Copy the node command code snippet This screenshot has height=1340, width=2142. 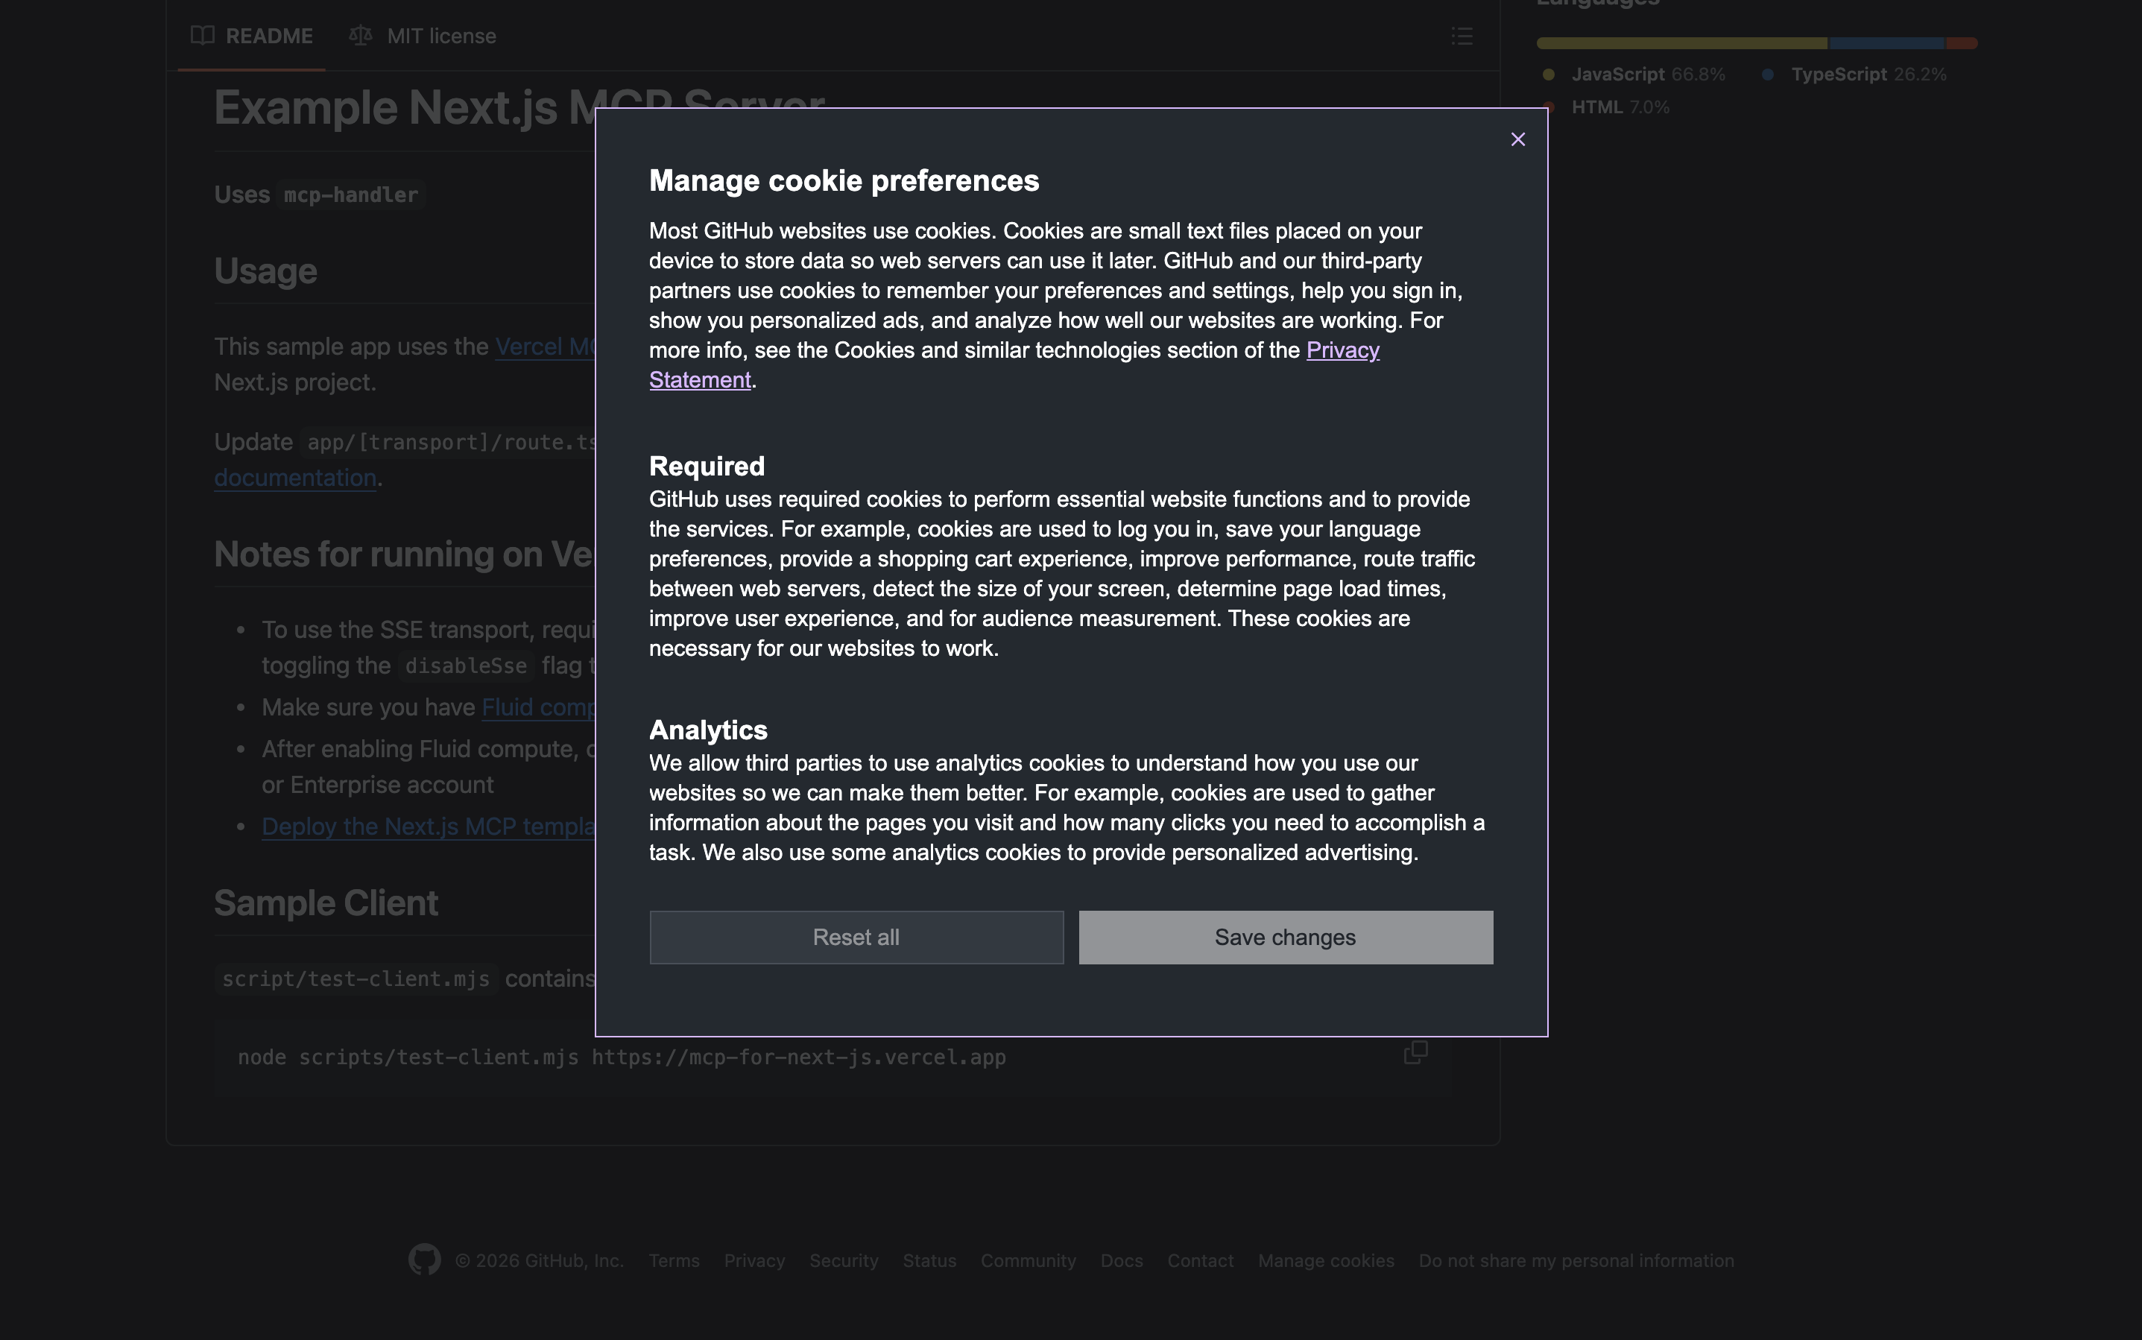(x=1415, y=1052)
